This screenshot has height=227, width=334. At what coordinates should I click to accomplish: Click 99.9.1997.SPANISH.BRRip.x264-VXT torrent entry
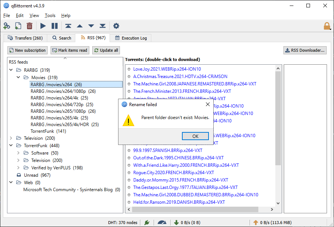[x=168, y=150]
